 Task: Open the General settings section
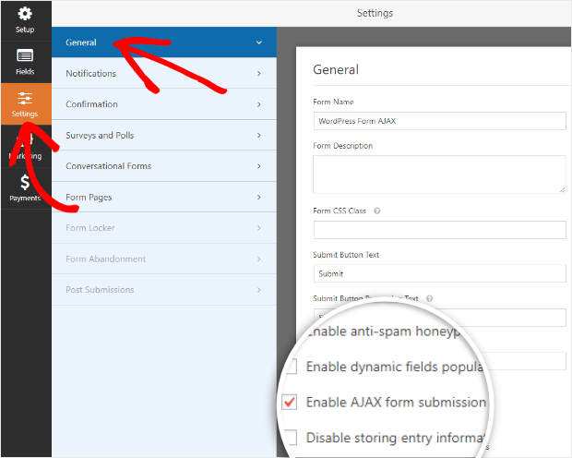[x=164, y=42]
